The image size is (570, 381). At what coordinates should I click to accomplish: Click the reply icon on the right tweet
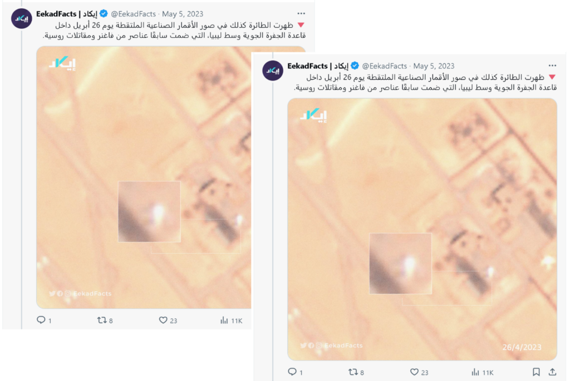(x=292, y=372)
